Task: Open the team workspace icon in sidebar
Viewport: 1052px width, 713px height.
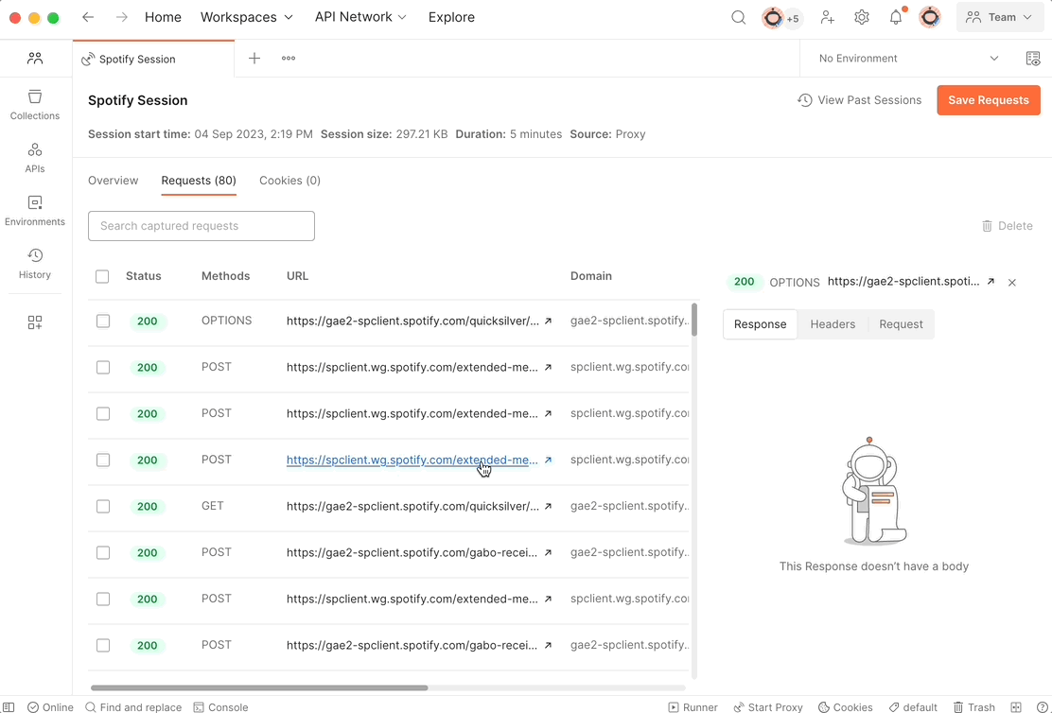Action: [35, 59]
